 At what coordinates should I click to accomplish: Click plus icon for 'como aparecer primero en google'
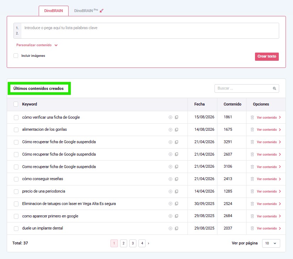coord(170,216)
